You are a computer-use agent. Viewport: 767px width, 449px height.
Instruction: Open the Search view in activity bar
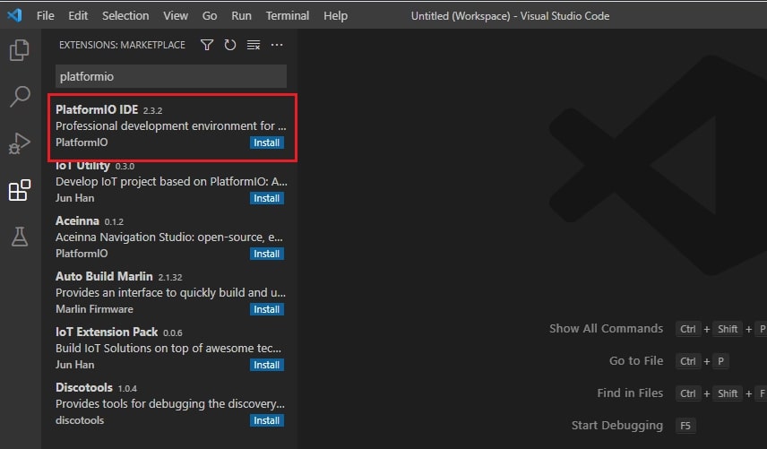tap(19, 97)
